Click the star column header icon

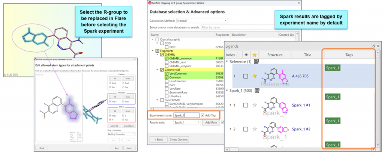[255, 55]
